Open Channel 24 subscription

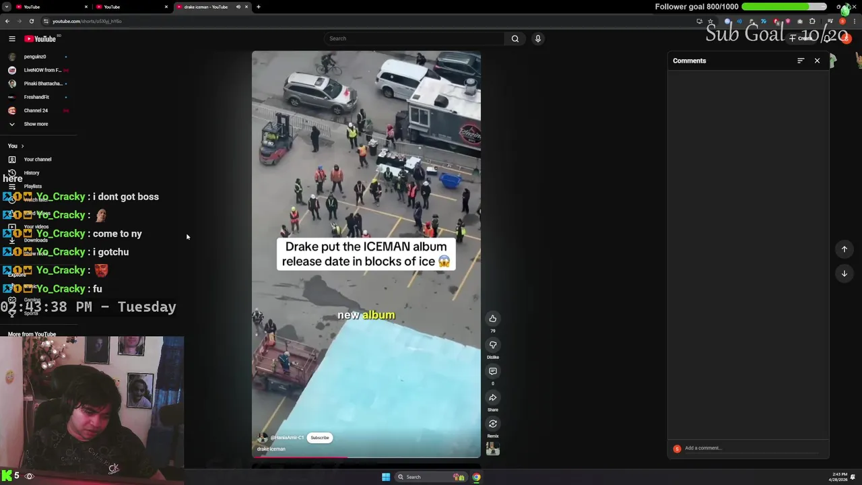[37, 110]
